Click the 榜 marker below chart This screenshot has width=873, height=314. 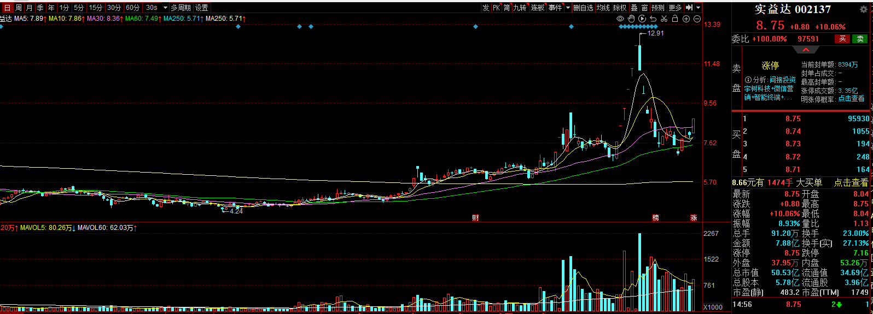(x=655, y=217)
